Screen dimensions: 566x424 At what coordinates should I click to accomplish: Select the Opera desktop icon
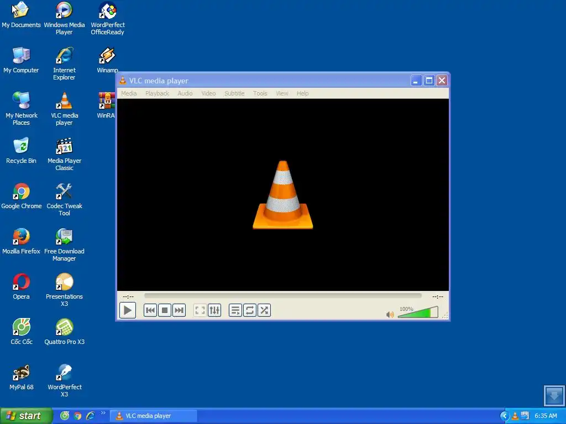21,287
